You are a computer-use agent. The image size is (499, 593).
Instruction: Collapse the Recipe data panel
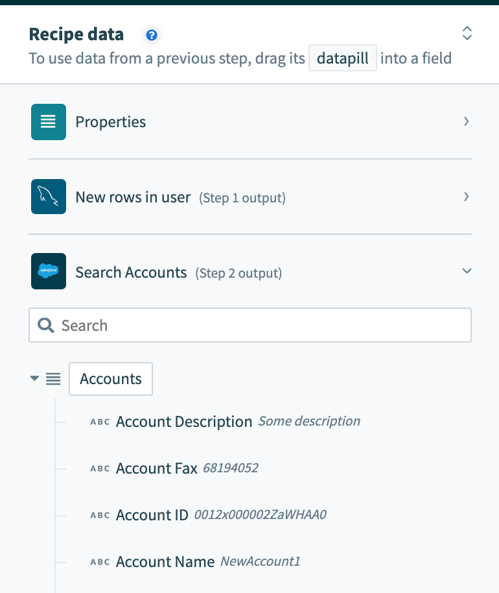(467, 33)
